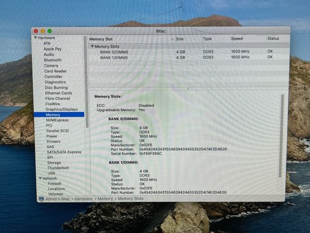
Task: Open Storage in the sidebar
Action: click(x=54, y=163)
